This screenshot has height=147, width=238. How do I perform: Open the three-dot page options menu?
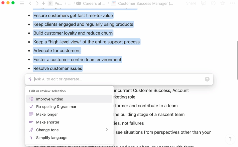232,3
